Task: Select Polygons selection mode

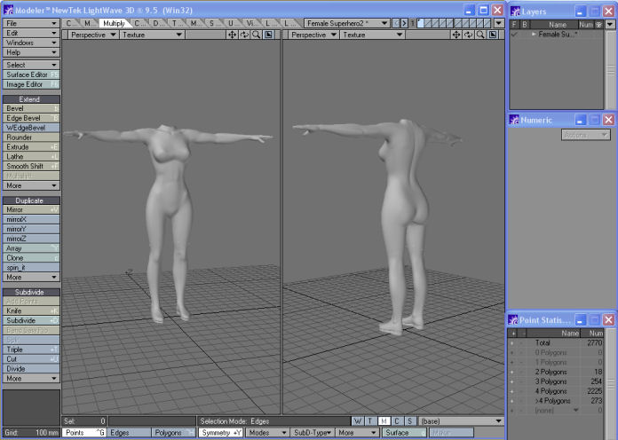Action: (171, 433)
